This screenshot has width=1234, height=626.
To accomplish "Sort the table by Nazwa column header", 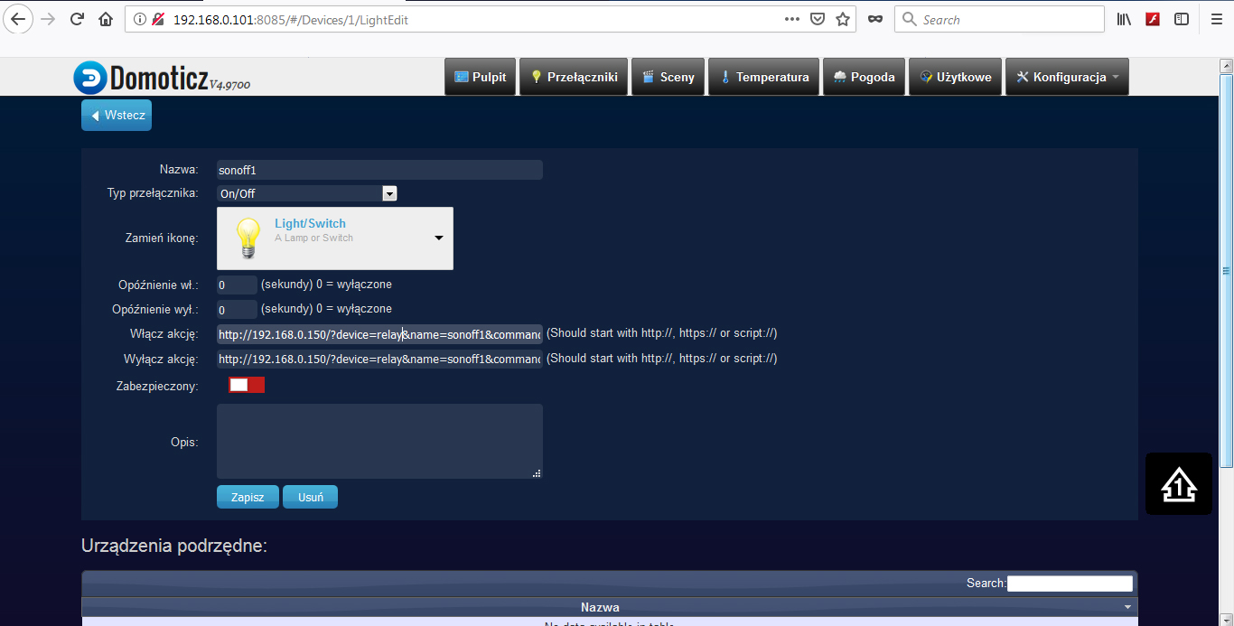I will (600, 607).
